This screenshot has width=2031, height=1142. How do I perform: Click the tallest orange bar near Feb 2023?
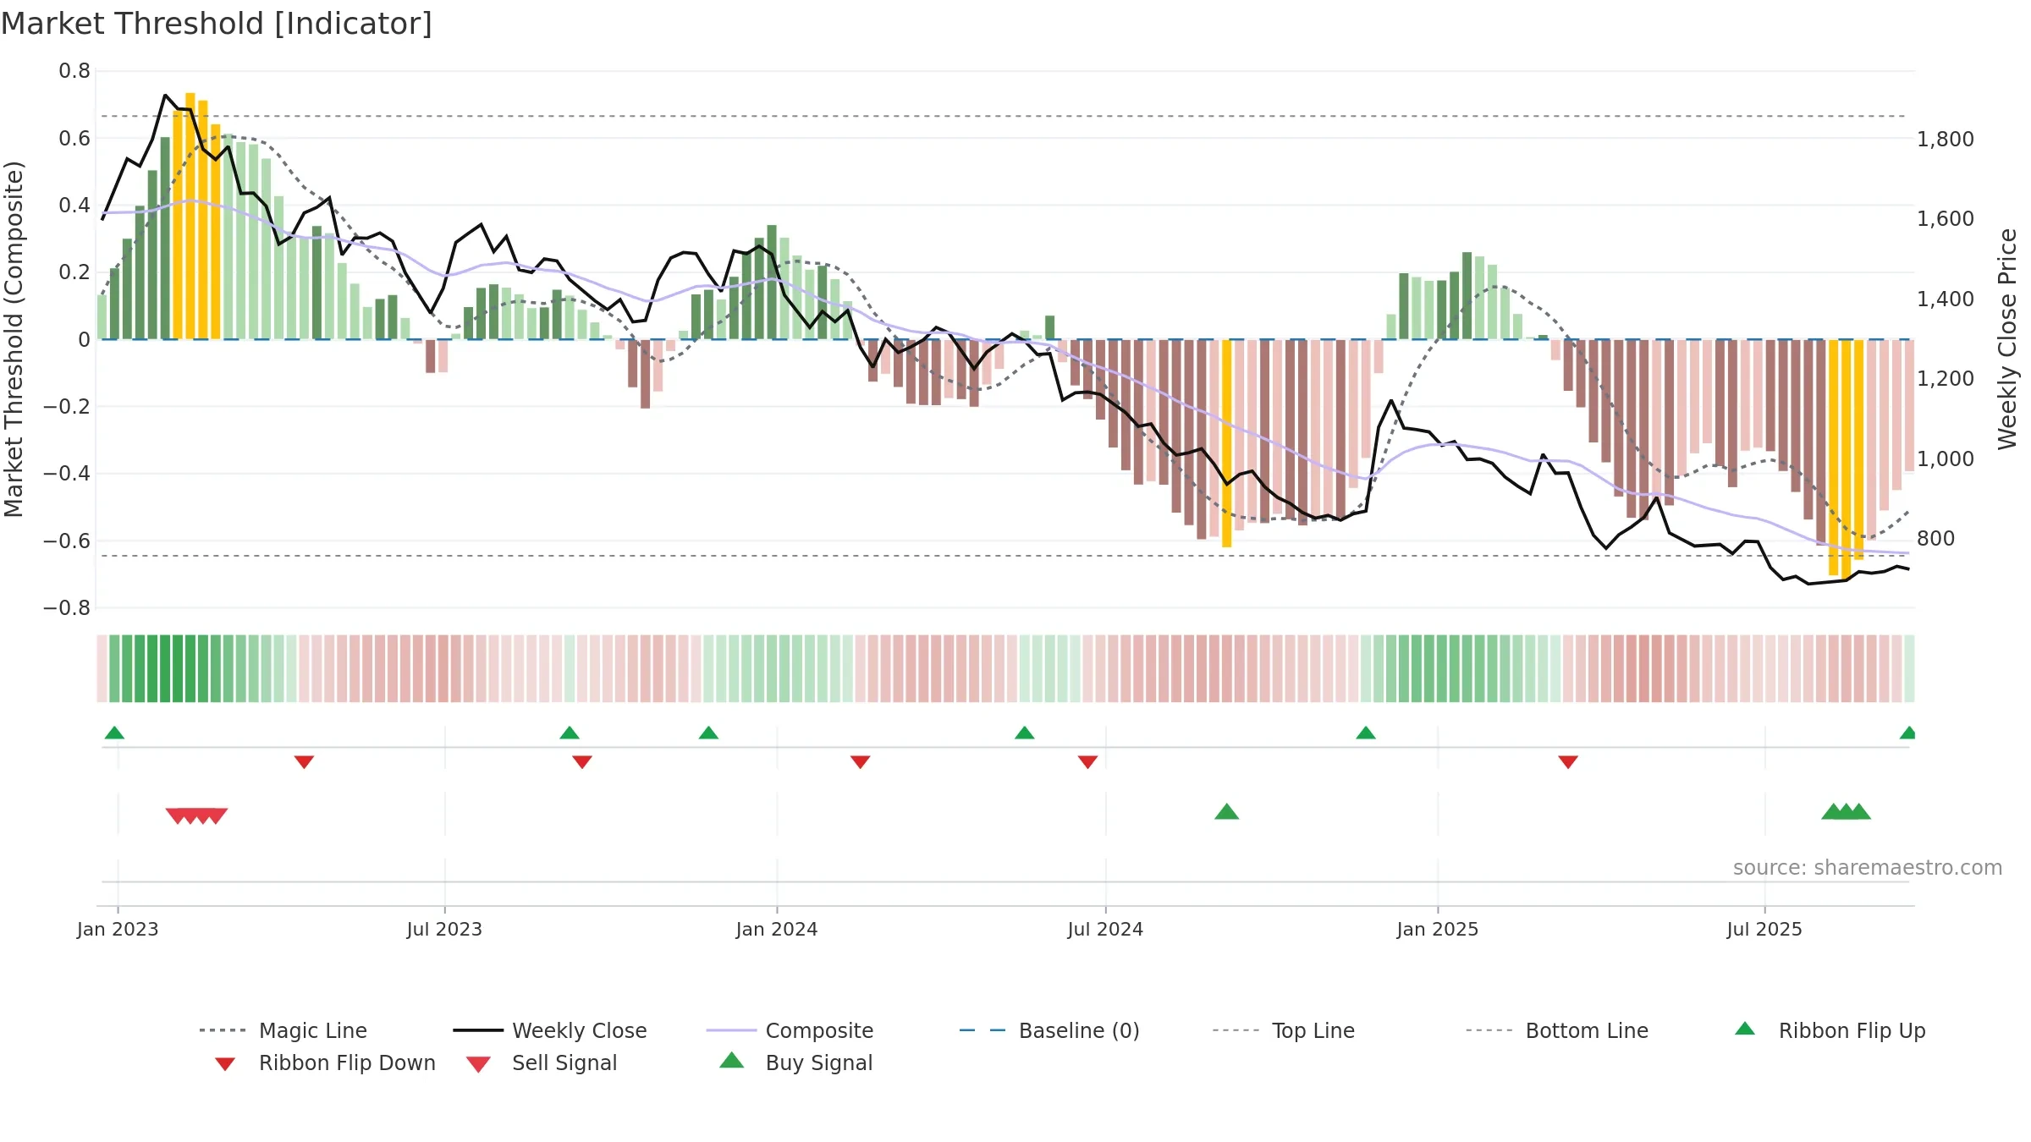190,216
